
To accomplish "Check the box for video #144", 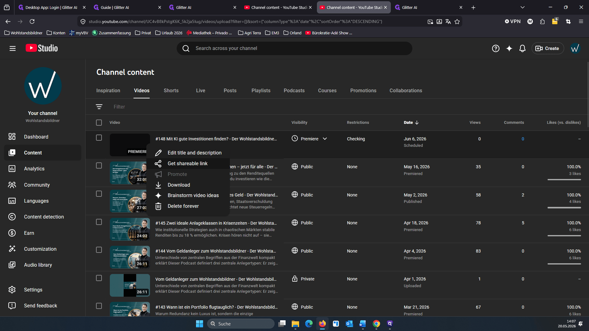I will (x=99, y=250).
